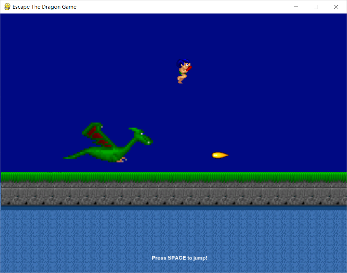This screenshot has height=273, width=347.
Task: Click the 'Press SPACE to jump!' text
Action: pos(179,258)
